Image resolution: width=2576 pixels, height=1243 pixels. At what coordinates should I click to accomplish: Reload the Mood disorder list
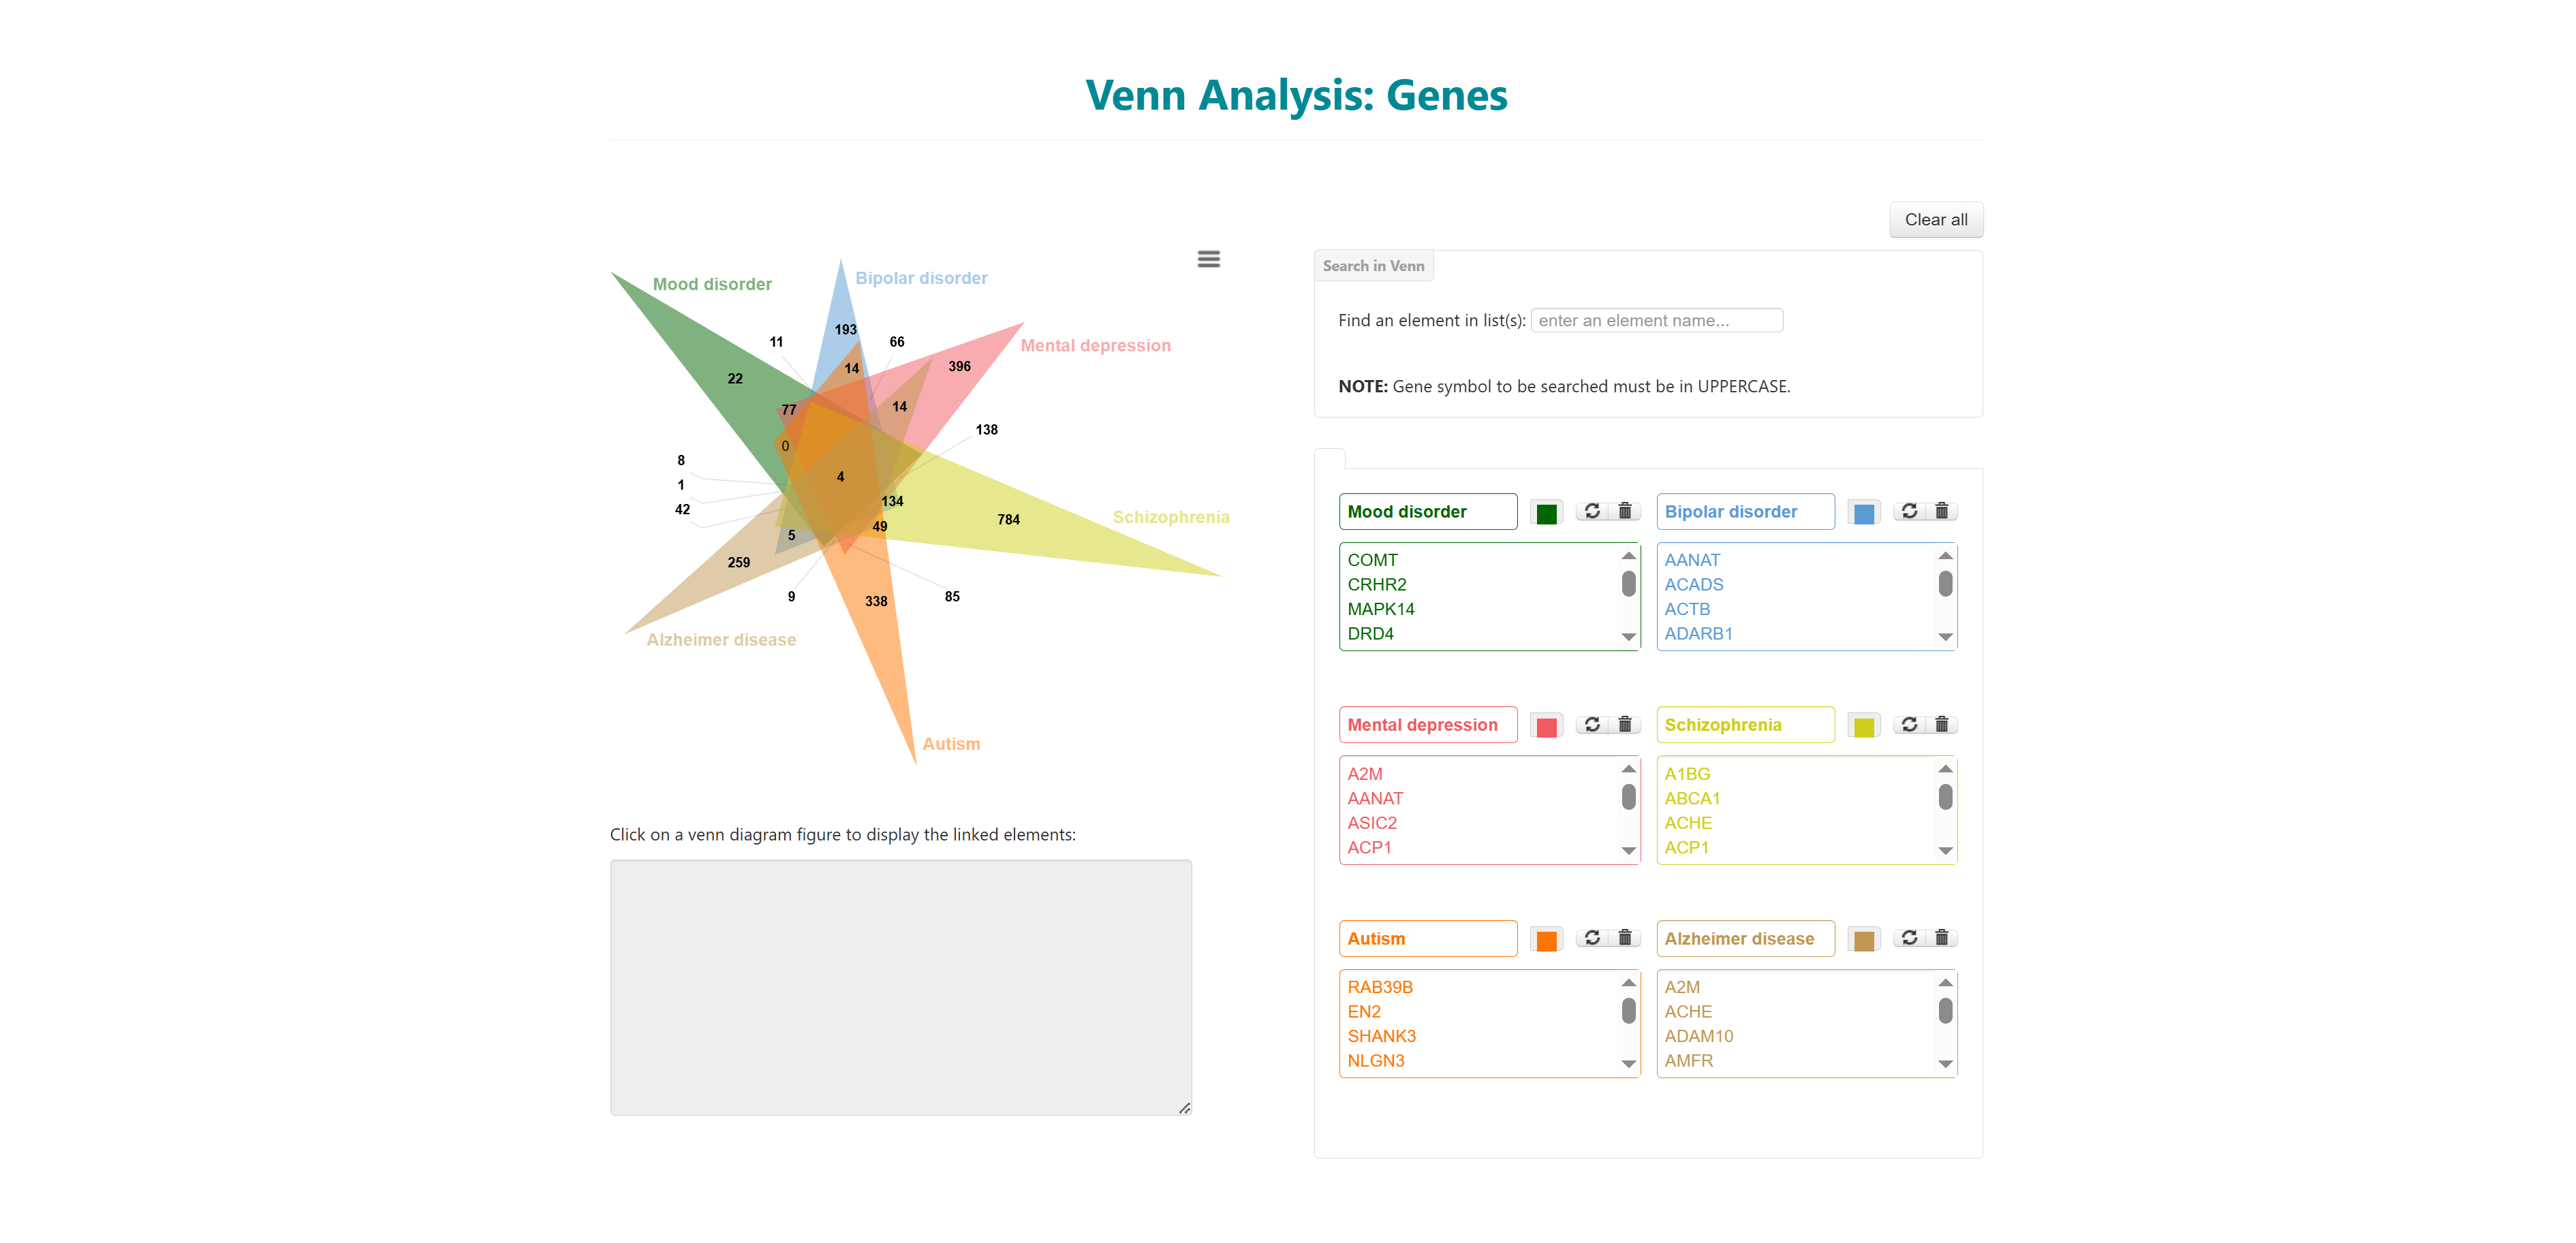point(1592,511)
